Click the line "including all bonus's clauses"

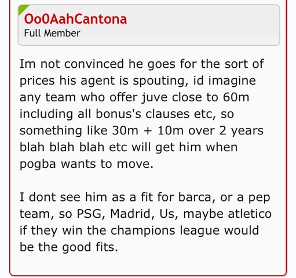tap(127, 114)
